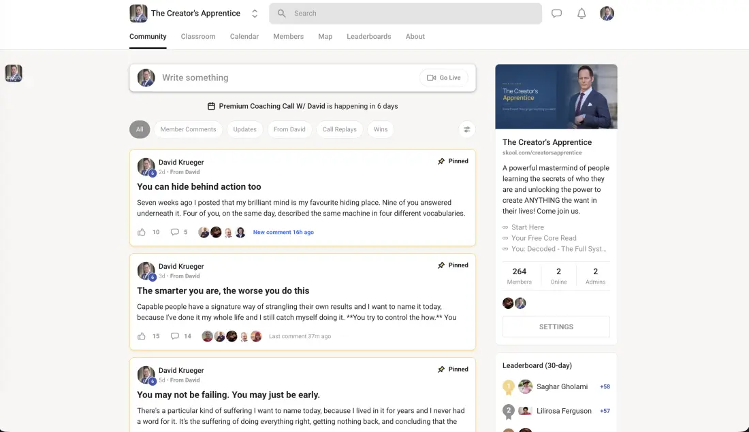Click the link icon next to Start Here
The width and height of the screenshot is (749, 432).
click(505, 227)
